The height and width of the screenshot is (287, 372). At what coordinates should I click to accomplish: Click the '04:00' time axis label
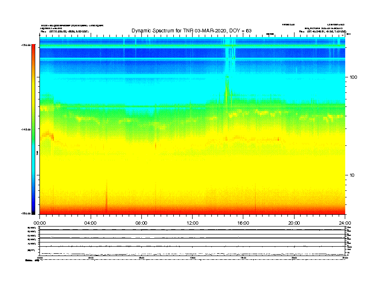(91, 223)
